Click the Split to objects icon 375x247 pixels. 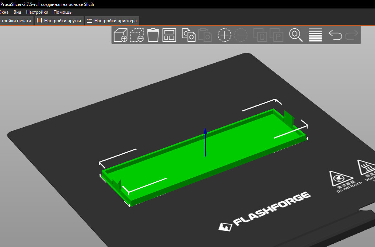coord(260,35)
